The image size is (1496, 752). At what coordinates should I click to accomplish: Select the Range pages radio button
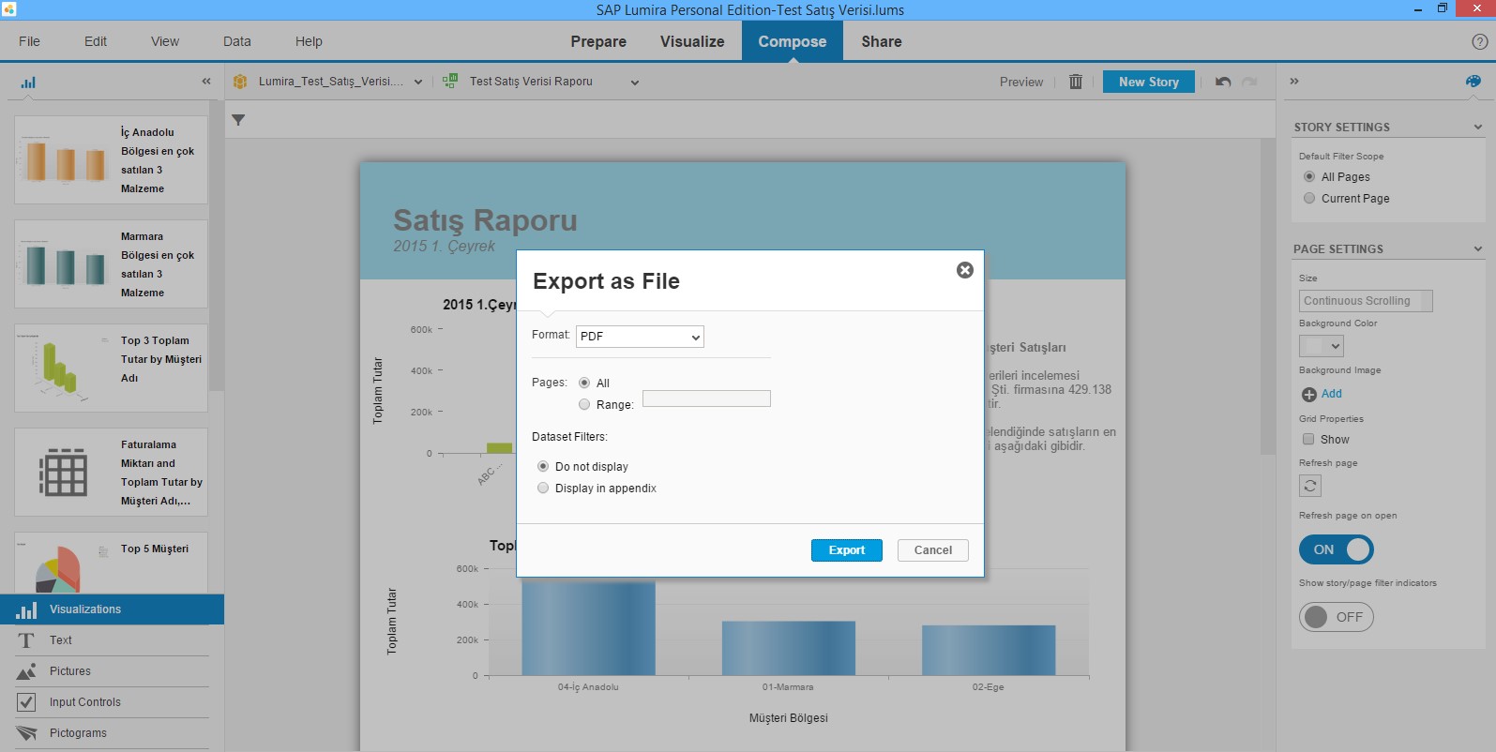584,404
